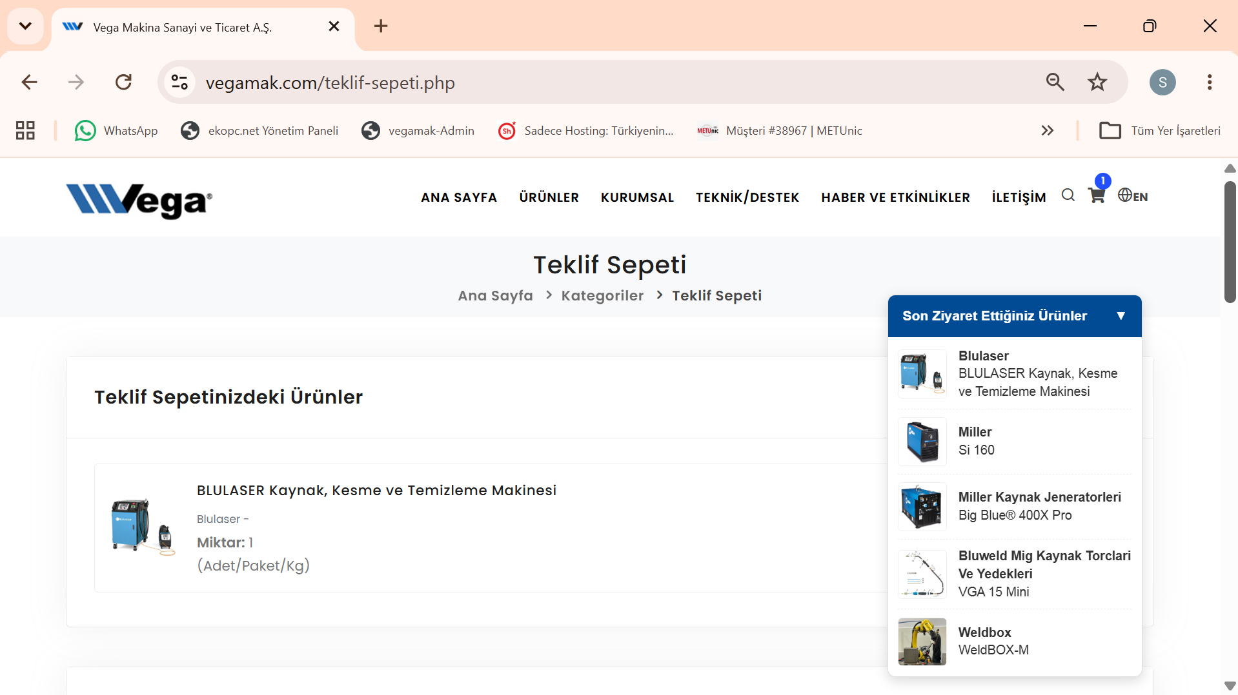Click the Vega logo
1238x695 pixels.
139,201
